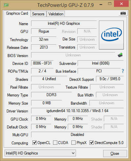Click the Device ID value 8086 - 0F31
This screenshot has width=131, height=161.
[x=42, y=63]
